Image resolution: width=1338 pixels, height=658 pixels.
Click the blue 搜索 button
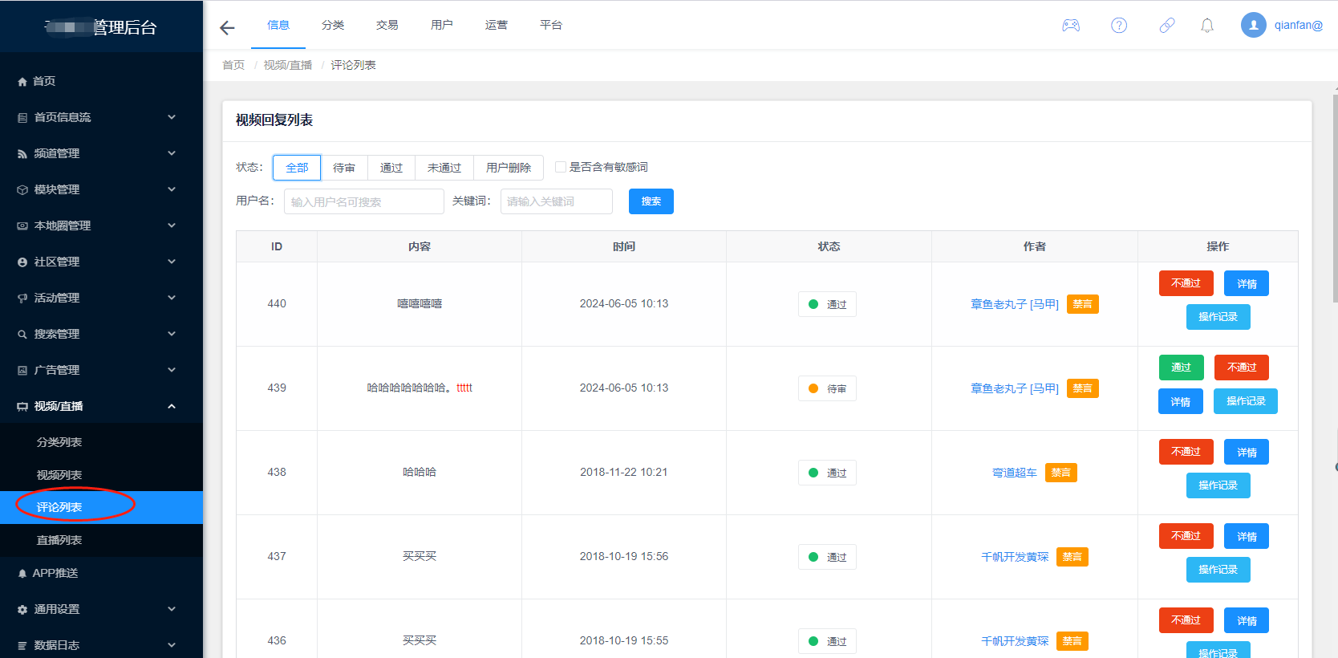(x=651, y=201)
